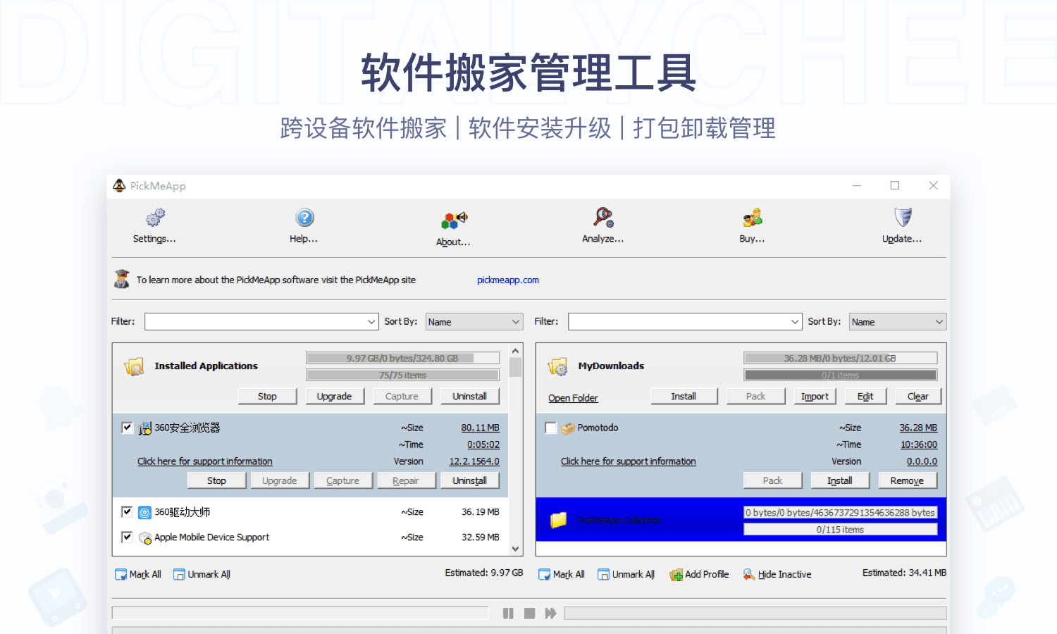Click Add Profile icon at bottom
Screen dimensions: 1057x634
pos(676,575)
